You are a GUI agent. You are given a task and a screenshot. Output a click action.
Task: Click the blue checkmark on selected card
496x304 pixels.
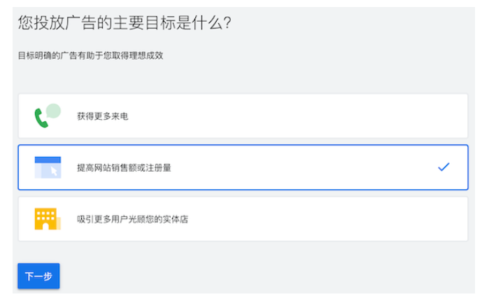click(443, 167)
